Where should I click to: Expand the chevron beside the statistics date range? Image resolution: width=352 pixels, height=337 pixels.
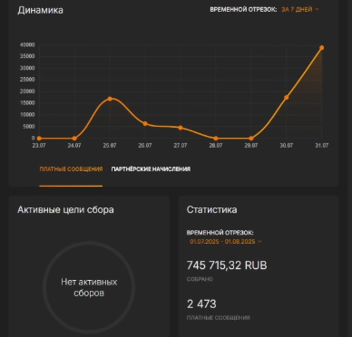(x=259, y=242)
